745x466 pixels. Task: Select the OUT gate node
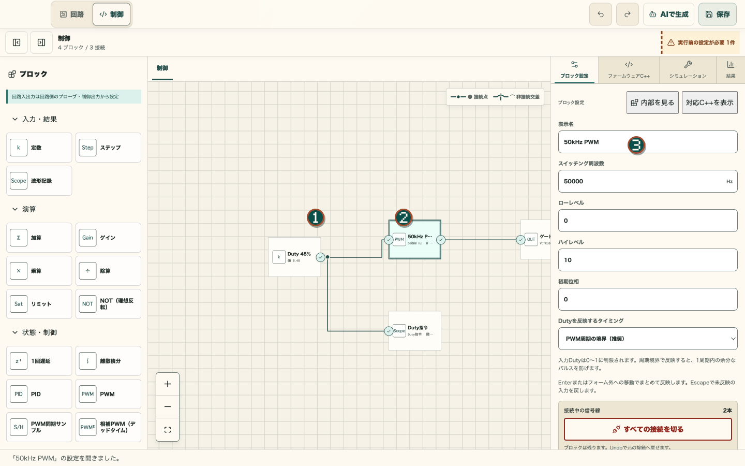click(x=537, y=239)
